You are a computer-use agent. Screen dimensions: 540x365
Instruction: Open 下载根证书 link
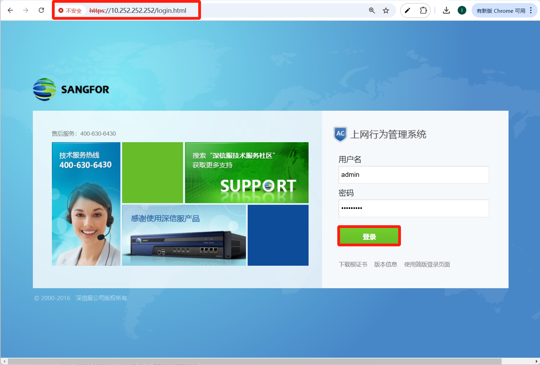coord(353,264)
